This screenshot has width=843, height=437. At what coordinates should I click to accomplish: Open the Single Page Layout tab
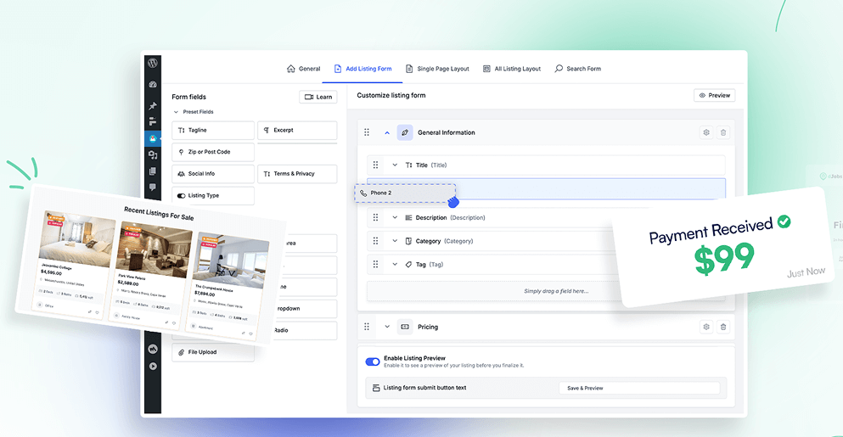click(x=437, y=69)
